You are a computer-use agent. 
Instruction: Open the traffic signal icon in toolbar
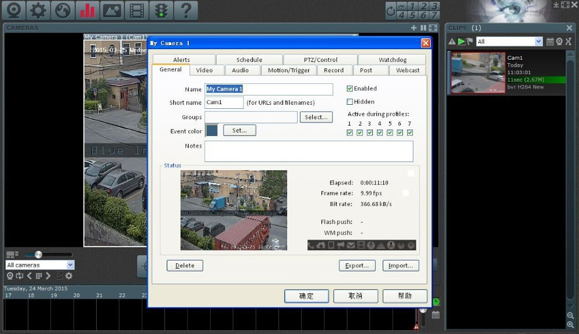coord(160,10)
